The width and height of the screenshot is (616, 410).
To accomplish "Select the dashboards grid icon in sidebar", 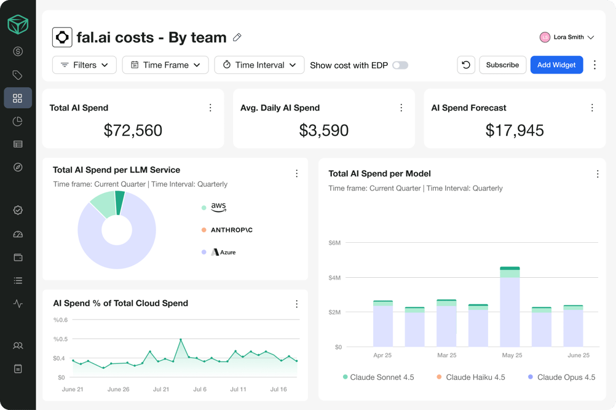I will (18, 98).
